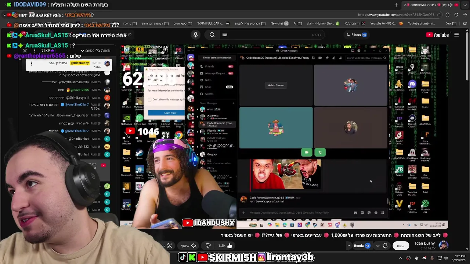
Task: Go to browser home page icon
Action: 447,15
